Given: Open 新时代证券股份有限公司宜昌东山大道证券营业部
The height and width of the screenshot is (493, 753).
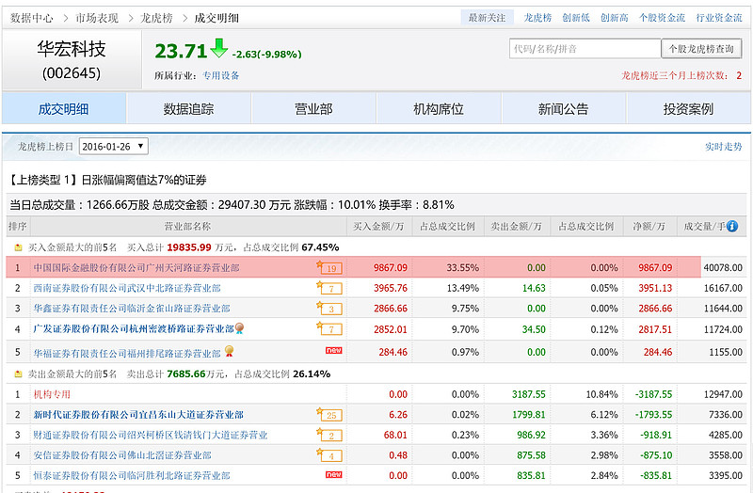Looking at the screenshot, I should [x=138, y=415].
